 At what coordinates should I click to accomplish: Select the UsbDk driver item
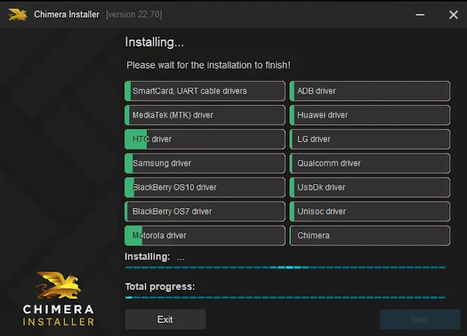point(370,188)
